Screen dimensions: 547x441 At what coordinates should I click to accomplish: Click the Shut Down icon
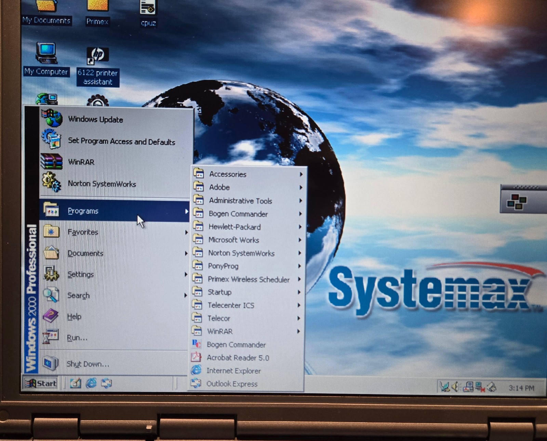[51, 363]
